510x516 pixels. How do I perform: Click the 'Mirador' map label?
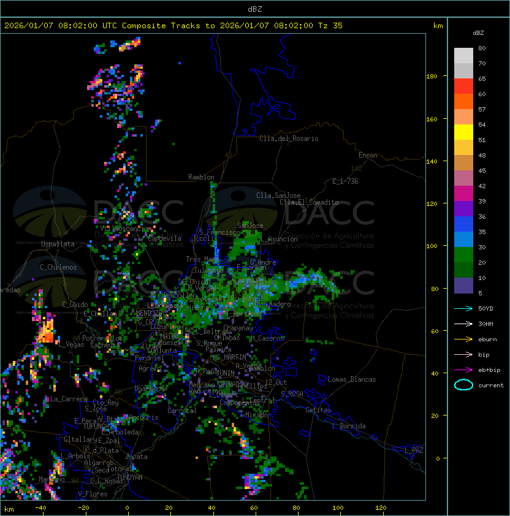pyautogui.click(x=259, y=415)
